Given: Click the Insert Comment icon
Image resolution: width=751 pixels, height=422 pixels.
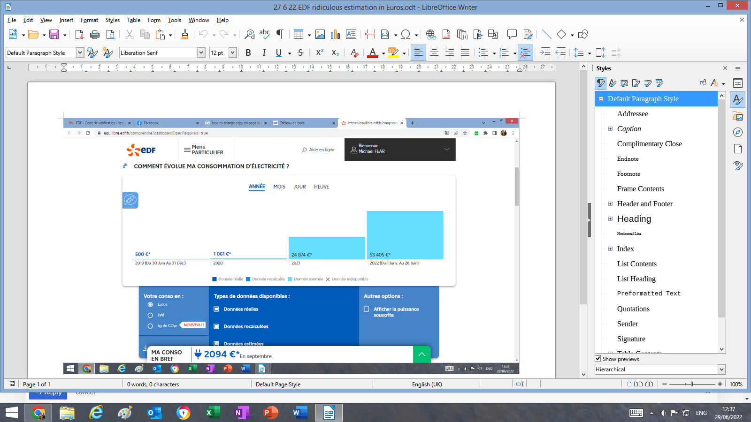Looking at the screenshot, I should (x=512, y=34).
